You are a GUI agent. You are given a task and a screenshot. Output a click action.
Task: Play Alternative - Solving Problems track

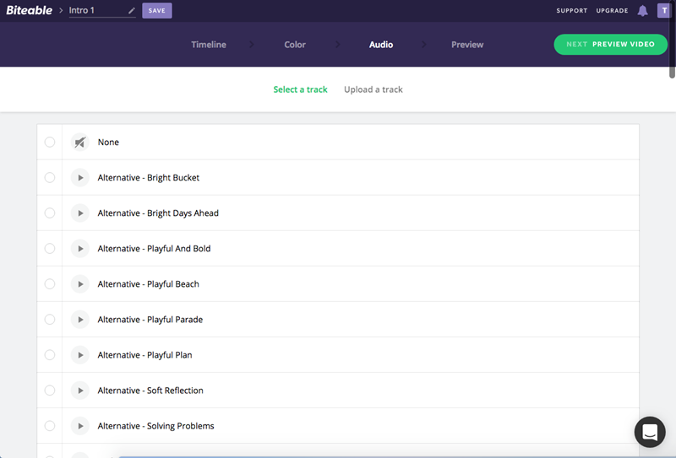(x=79, y=426)
